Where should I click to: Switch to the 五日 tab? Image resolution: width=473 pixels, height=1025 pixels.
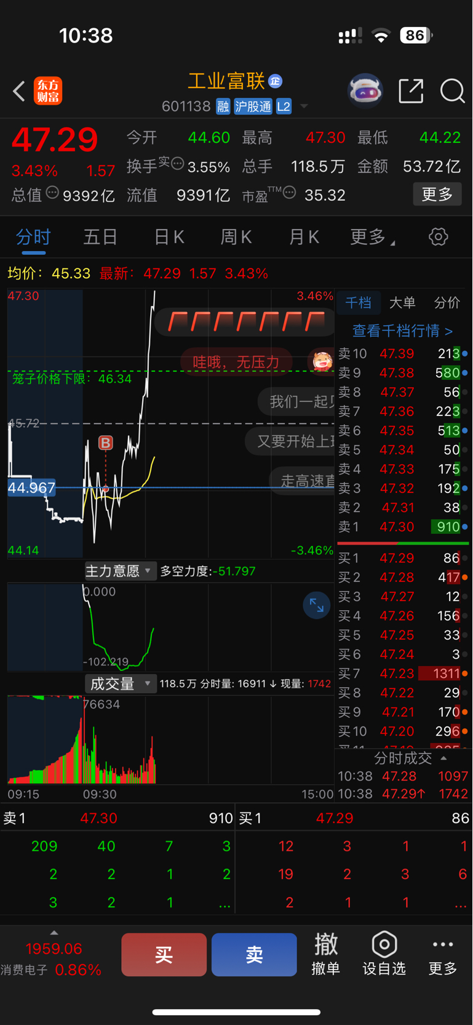tap(100, 237)
